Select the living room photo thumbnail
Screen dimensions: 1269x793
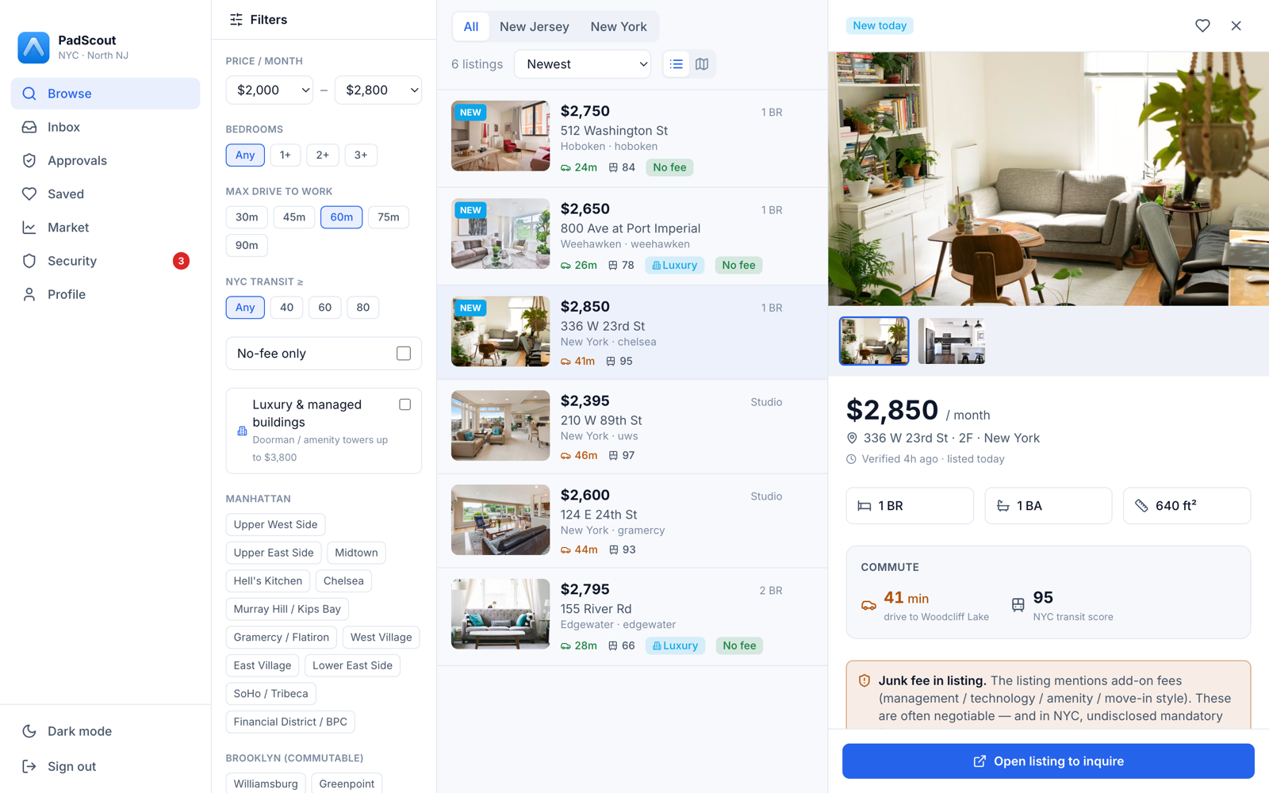click(874, 341)
